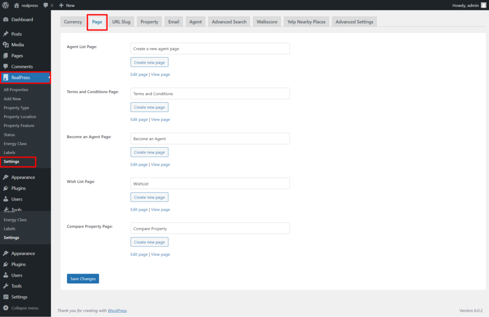
Task: Select the Page tab
Action: pyautogui.click(x=97, y=22)
